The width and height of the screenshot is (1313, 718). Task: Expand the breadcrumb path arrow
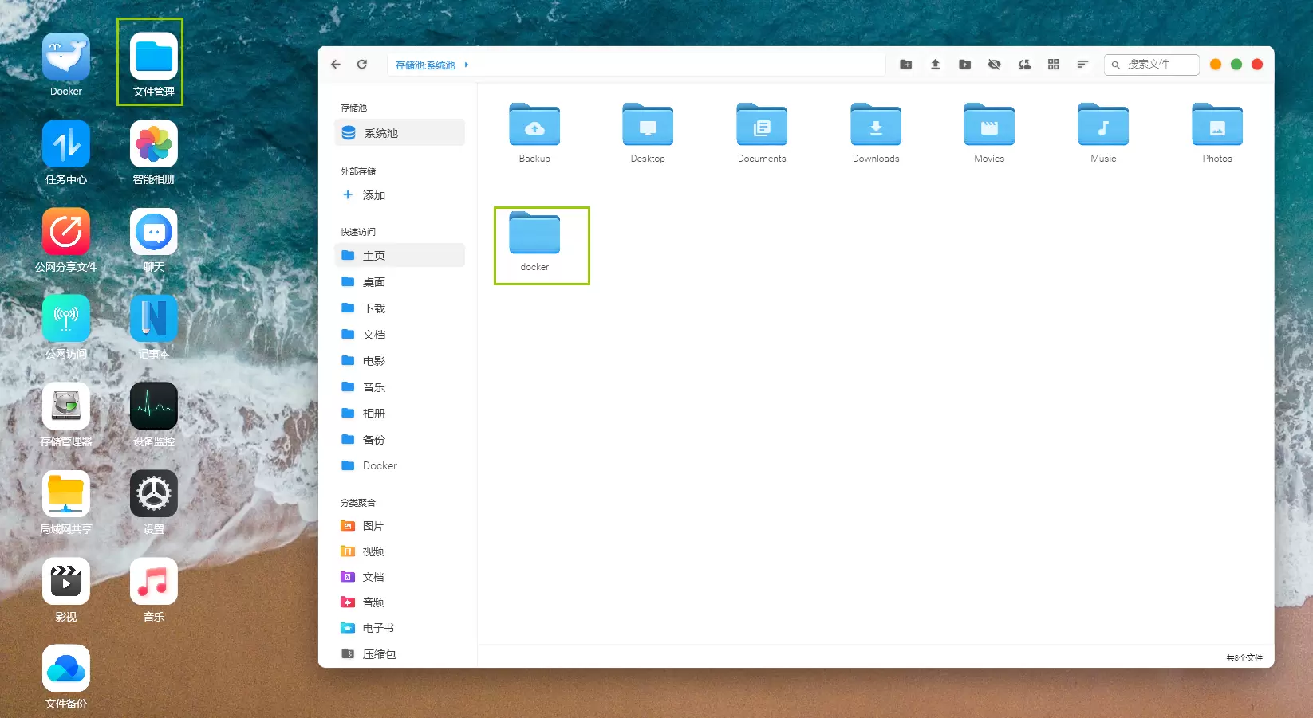pyautogui.click(x=467, y=65)
